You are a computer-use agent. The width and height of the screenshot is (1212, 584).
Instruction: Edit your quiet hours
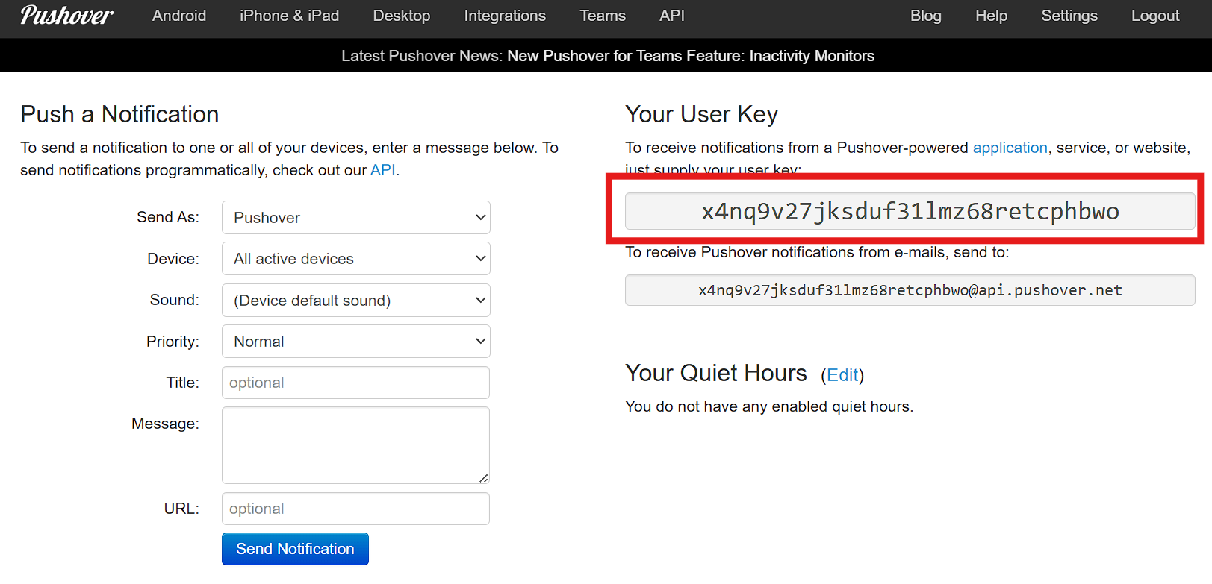tap(842, 375)
